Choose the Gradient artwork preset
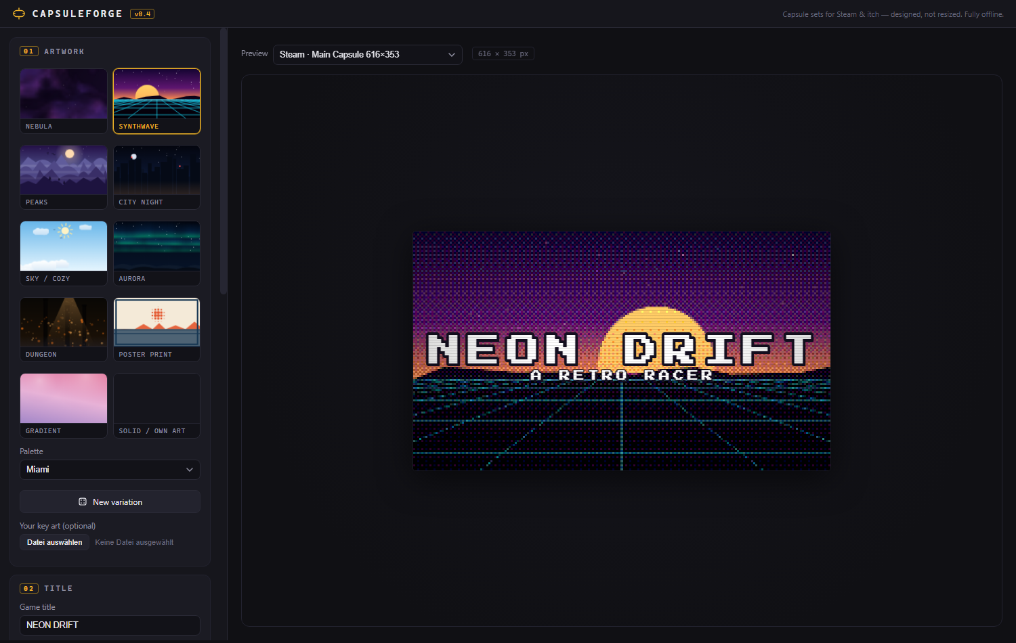 [64, 405]
